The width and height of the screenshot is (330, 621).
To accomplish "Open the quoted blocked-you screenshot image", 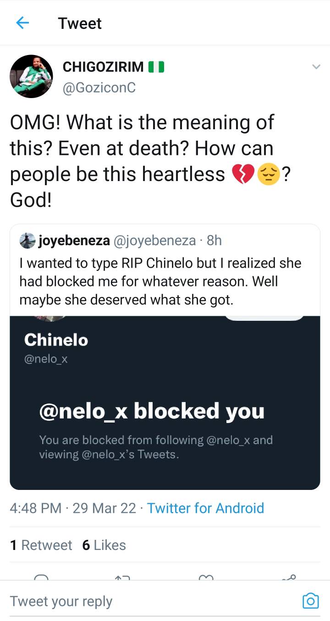I will pos(165,402).
